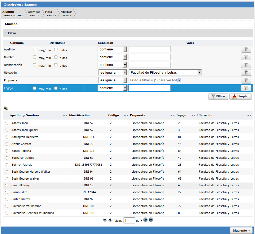
Task: Open Nombre condition dropdown
Action: tap(112, 57)
